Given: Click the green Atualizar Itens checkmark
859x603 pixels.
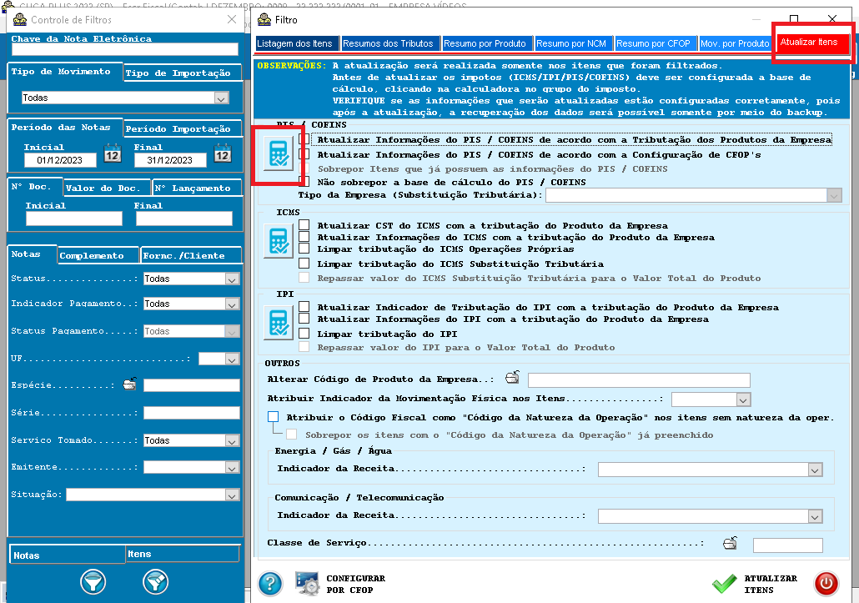Looking at the screenshot, I should pyautogui.click(x=724, y=583).
